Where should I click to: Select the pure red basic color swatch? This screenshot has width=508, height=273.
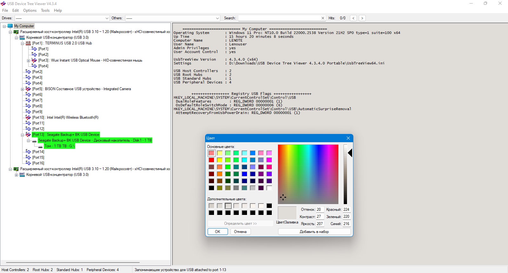point(211,160)
